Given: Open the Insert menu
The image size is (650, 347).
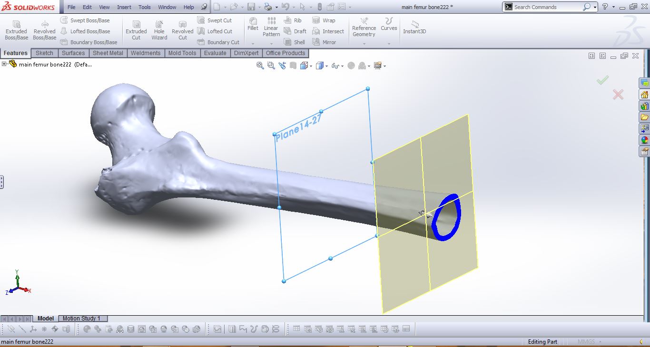Looking at the screenshot, I should (x=124, y=7).
